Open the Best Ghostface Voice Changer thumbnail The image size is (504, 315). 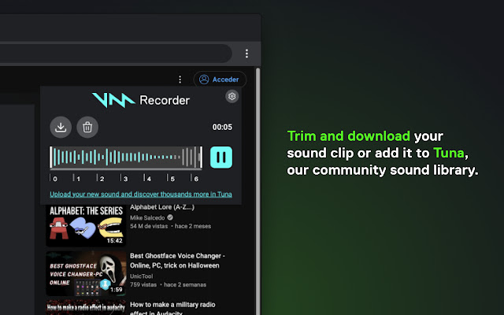pos(86,273)
